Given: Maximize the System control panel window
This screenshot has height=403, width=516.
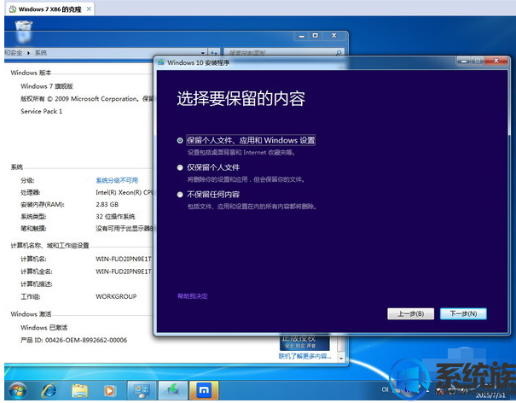Looking at the screenshot, I should 316,35.
